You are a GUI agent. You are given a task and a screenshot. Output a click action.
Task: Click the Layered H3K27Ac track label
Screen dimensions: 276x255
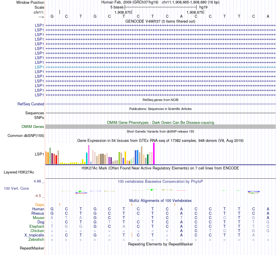pyautogui.click(x=19, y=172)
